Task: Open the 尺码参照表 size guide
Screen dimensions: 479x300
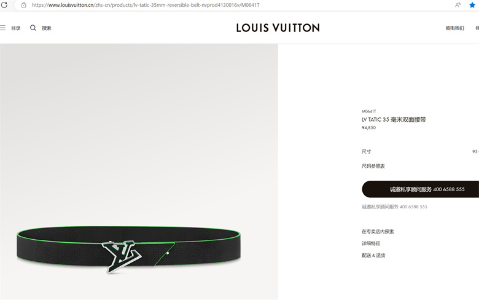Action: coord(373,166)
